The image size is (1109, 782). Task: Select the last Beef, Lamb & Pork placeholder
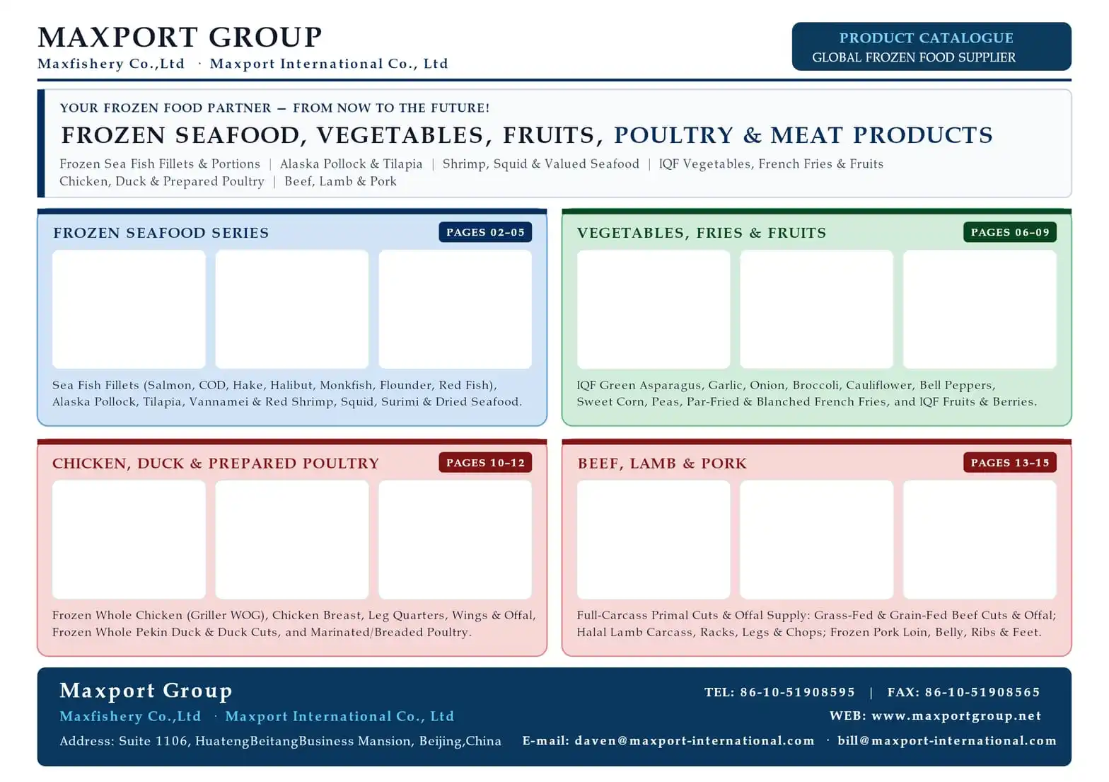click(x=980, y=540)
